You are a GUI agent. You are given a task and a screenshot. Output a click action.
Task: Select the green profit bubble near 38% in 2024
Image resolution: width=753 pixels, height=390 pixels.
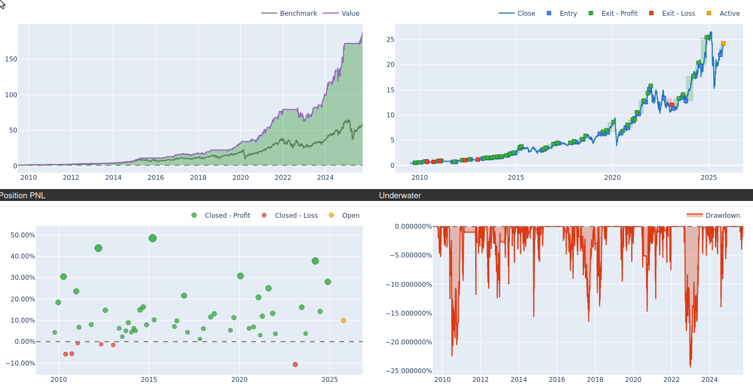[315, 261]
